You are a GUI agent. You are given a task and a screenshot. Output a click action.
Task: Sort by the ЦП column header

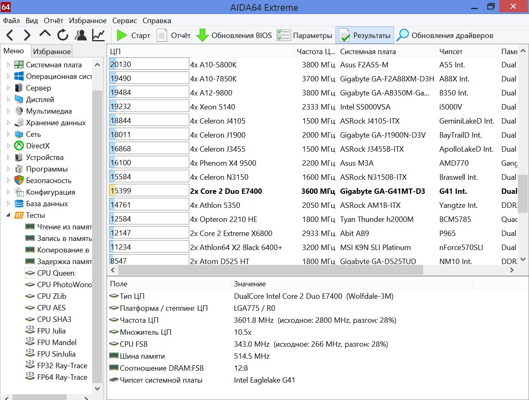click(x=200, y=51)
